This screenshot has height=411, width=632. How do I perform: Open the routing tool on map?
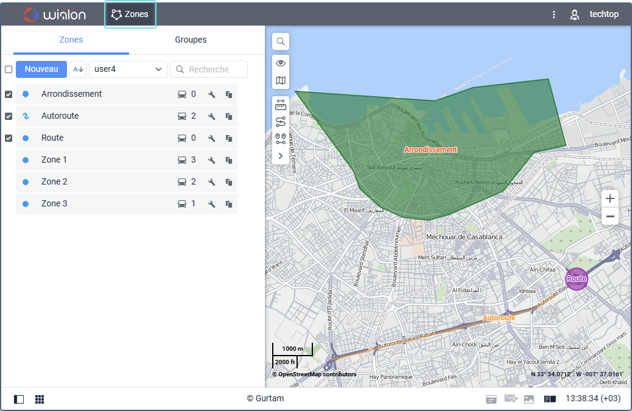click(x=281, y=121)
